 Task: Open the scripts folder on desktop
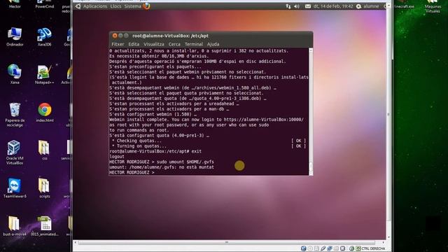point(44,188)
